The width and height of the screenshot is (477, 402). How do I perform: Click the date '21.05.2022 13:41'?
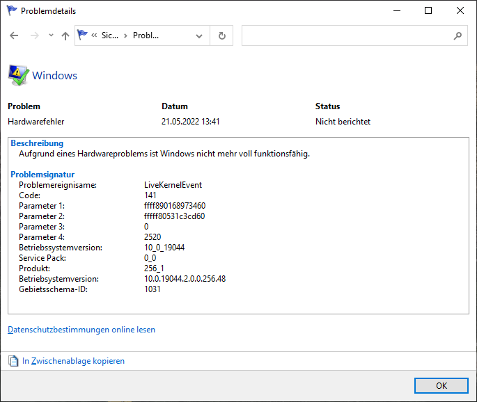[190, 122]
